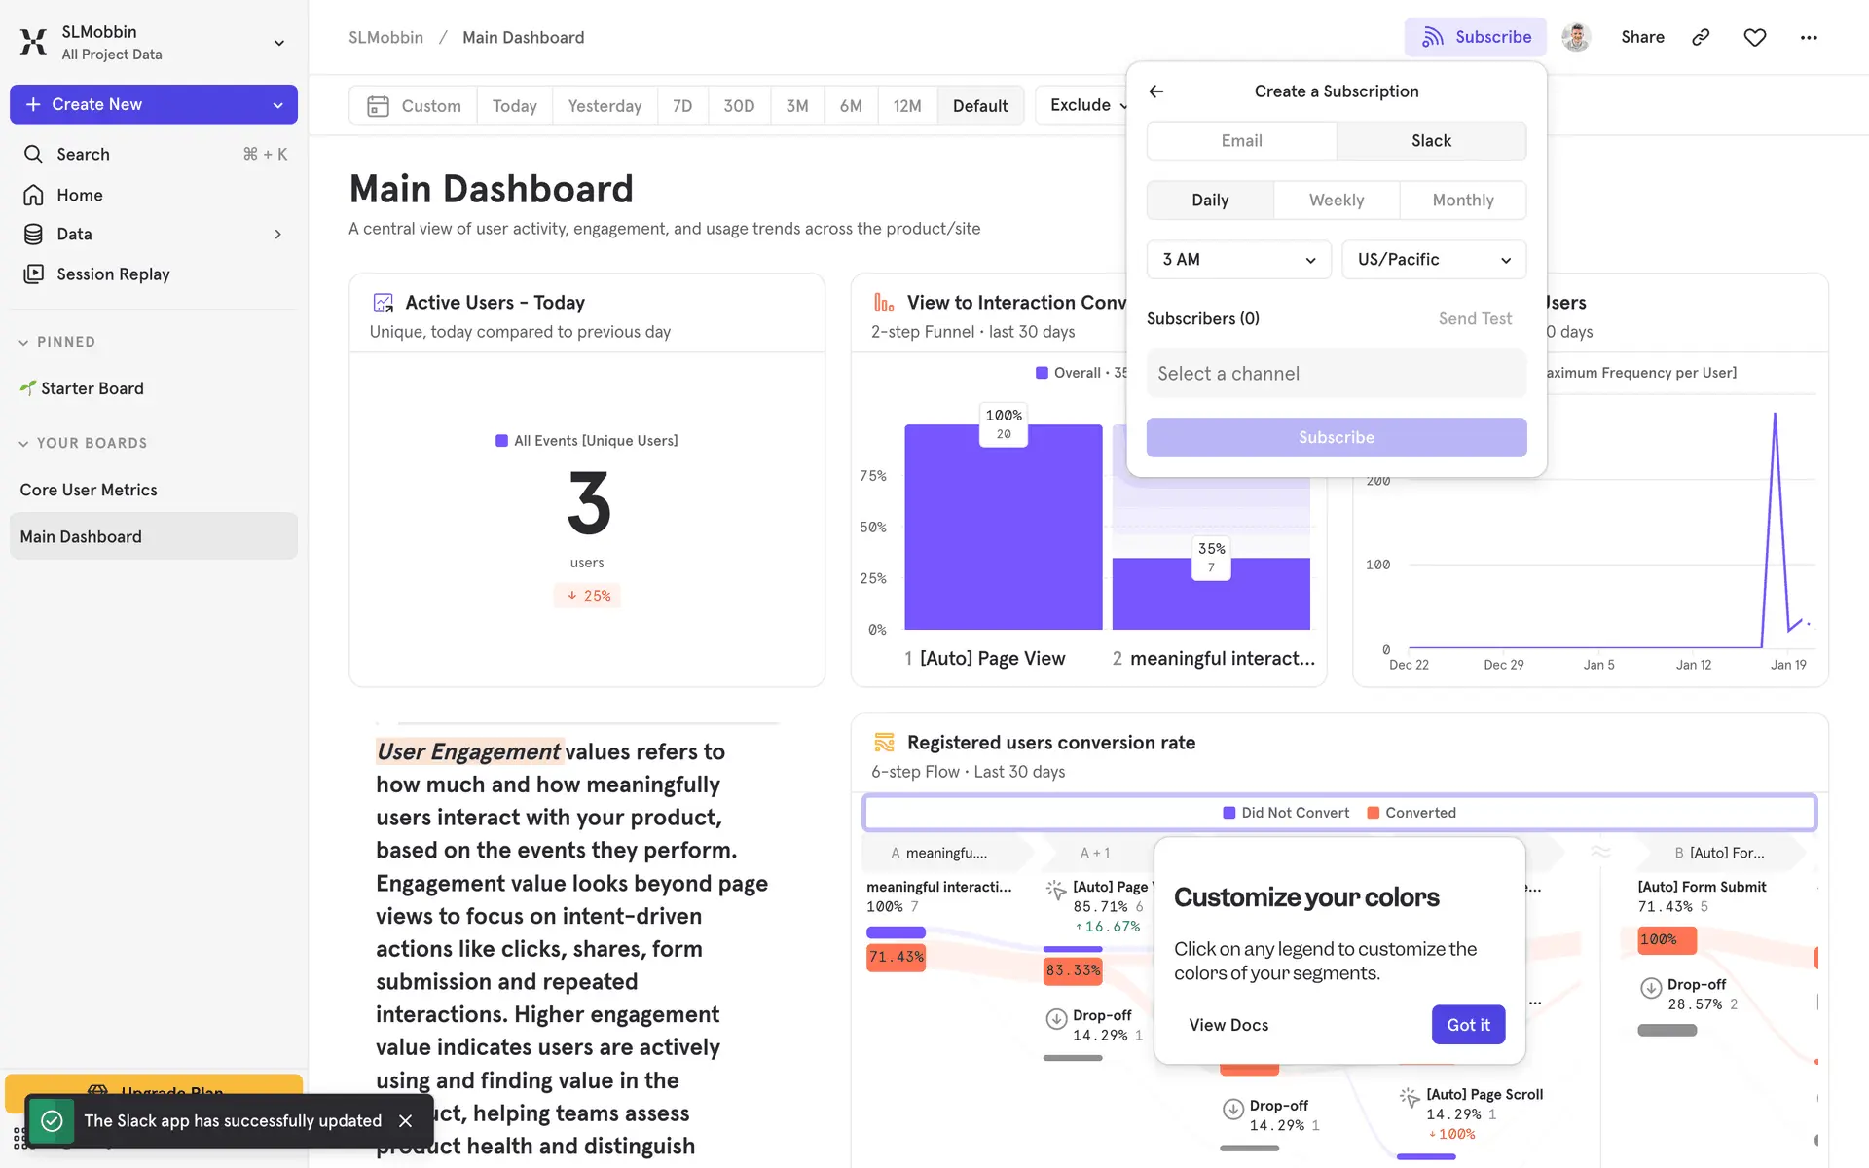The height and width of the screenshot is (1168, 1869).
Task: Open the three-dot more options menu
Action: coord(1808,37)
